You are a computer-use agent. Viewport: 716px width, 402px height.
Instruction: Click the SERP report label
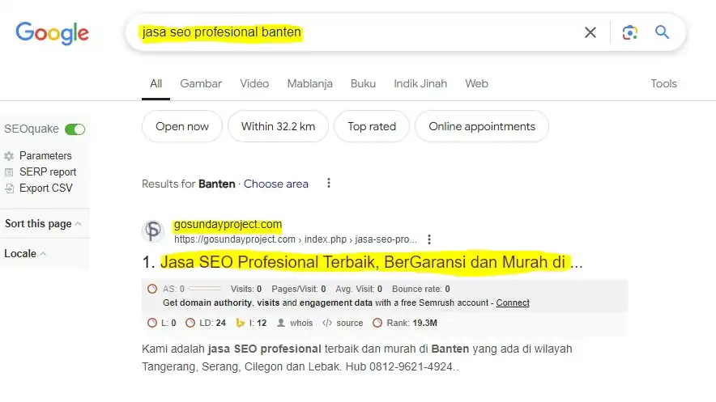point(48,172)
